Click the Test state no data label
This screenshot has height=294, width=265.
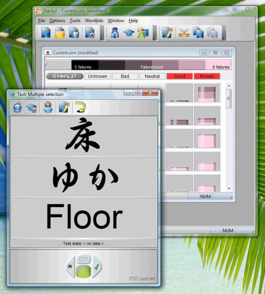[83, 243]
